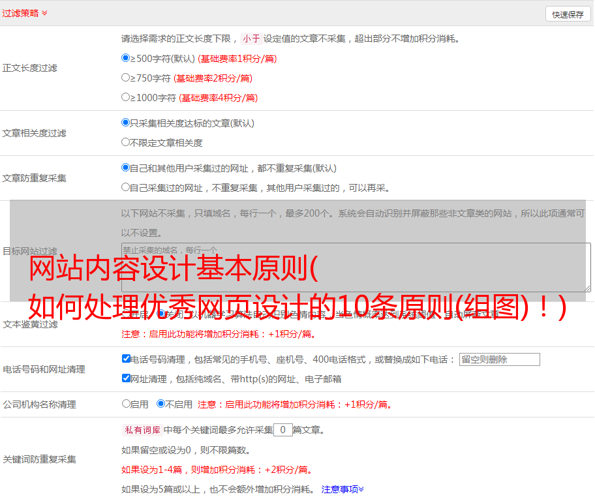This screenshot has width=595, height=501.
Task: Collapse the 过滤策略 section header
Action: point(25,13)
